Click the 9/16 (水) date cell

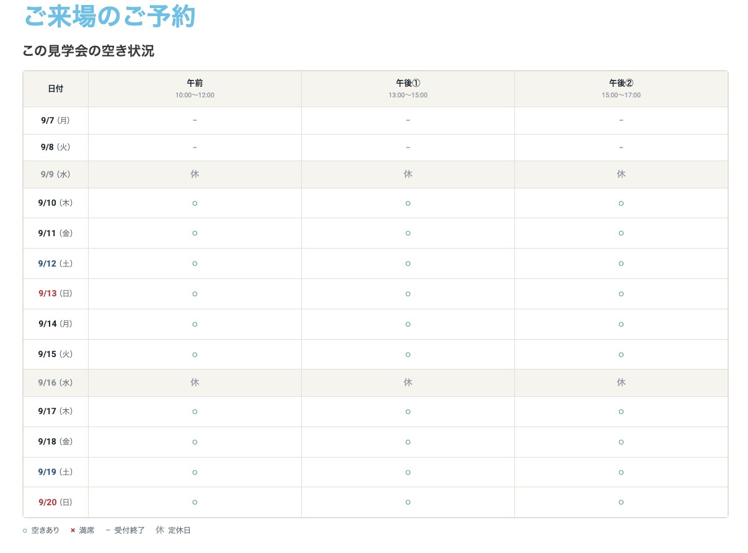click(56, 383)
